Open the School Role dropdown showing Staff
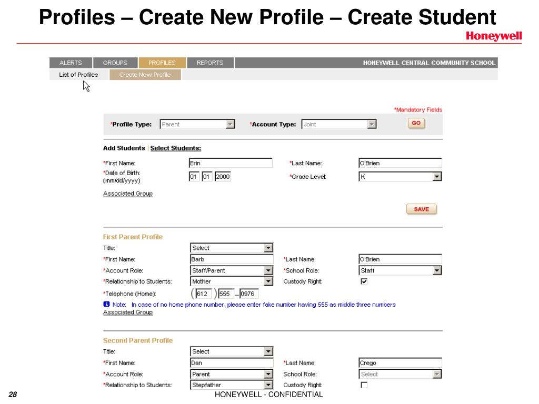539x404 pixels. pos(400,271)
